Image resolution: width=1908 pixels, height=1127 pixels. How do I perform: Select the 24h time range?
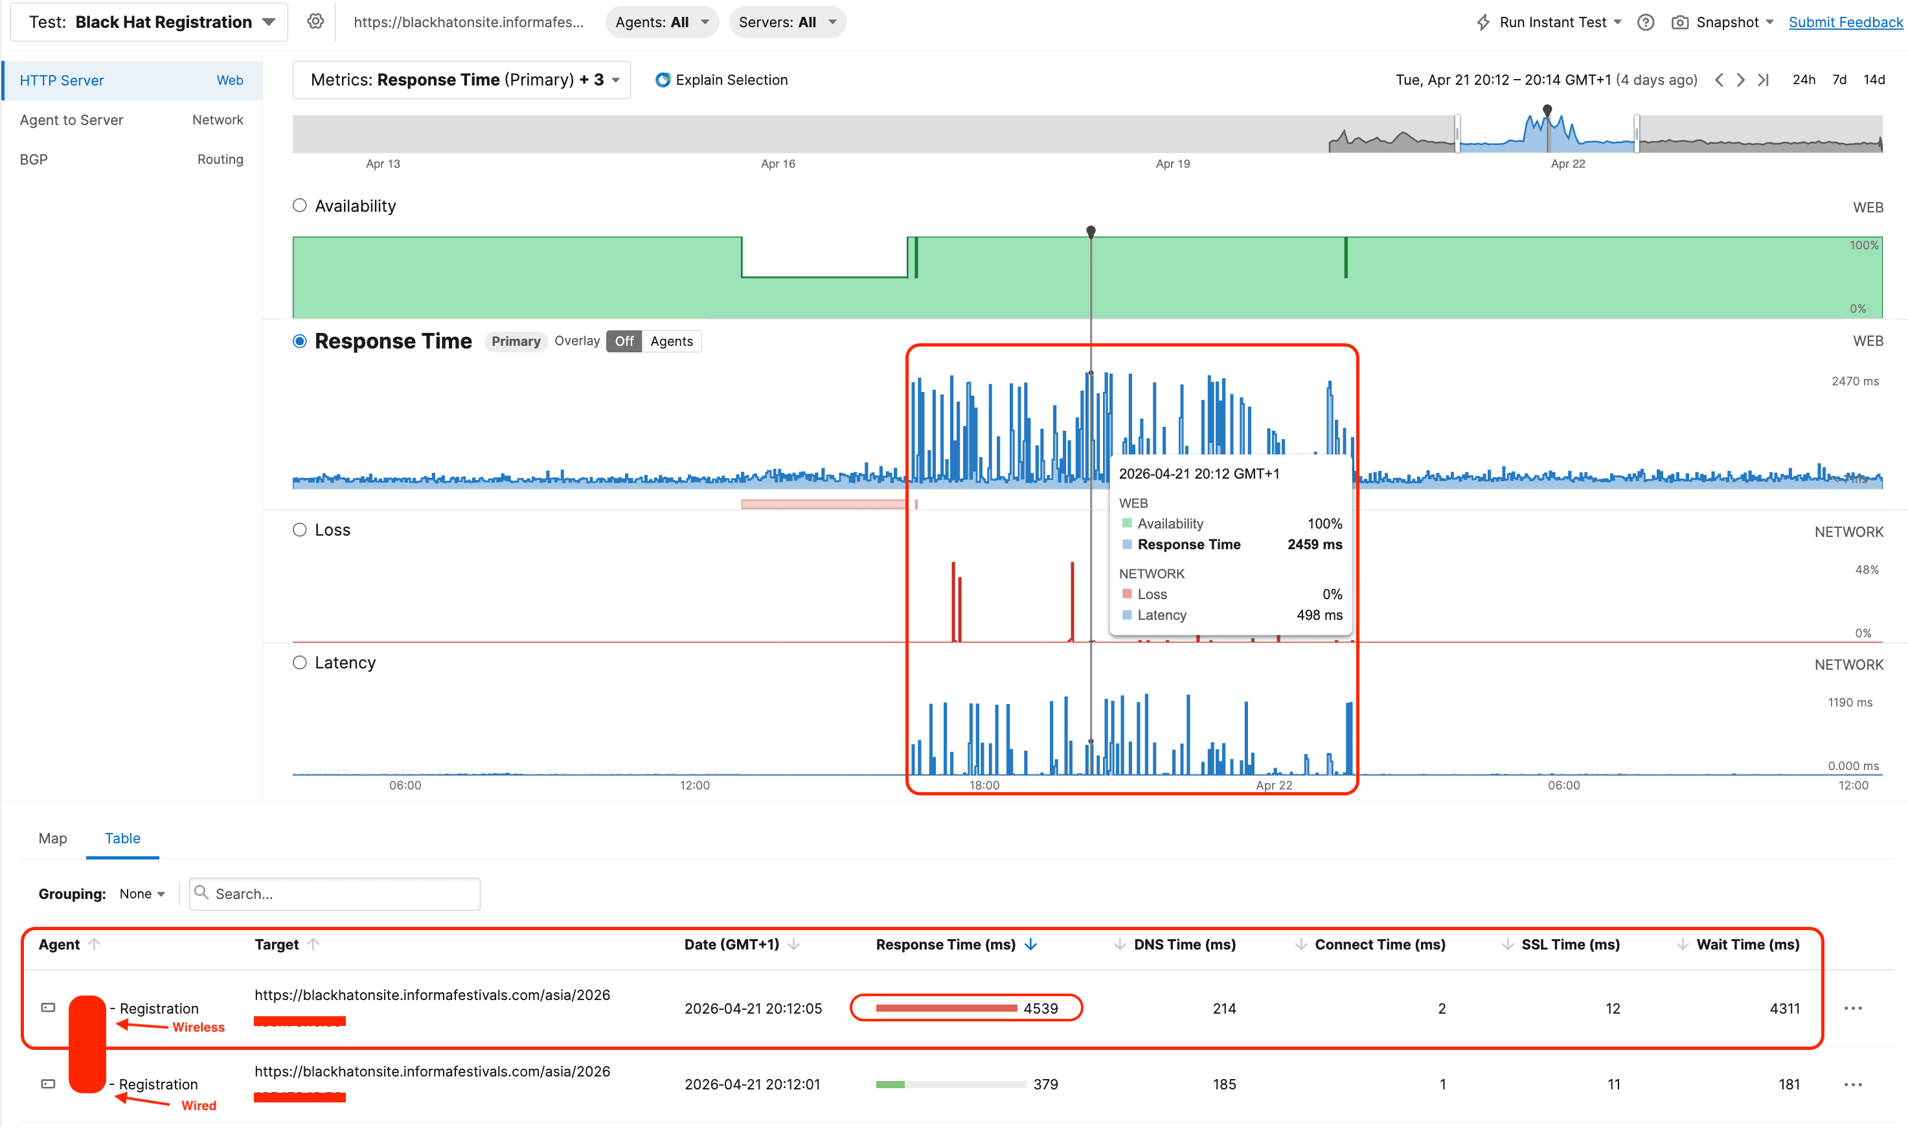point(1803,80)
